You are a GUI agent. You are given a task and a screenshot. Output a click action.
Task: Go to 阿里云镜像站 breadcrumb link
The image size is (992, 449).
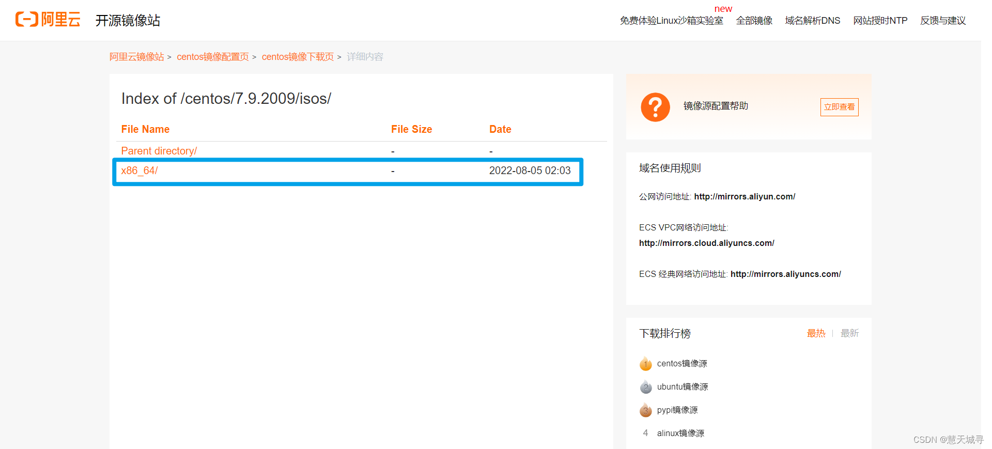136,57
